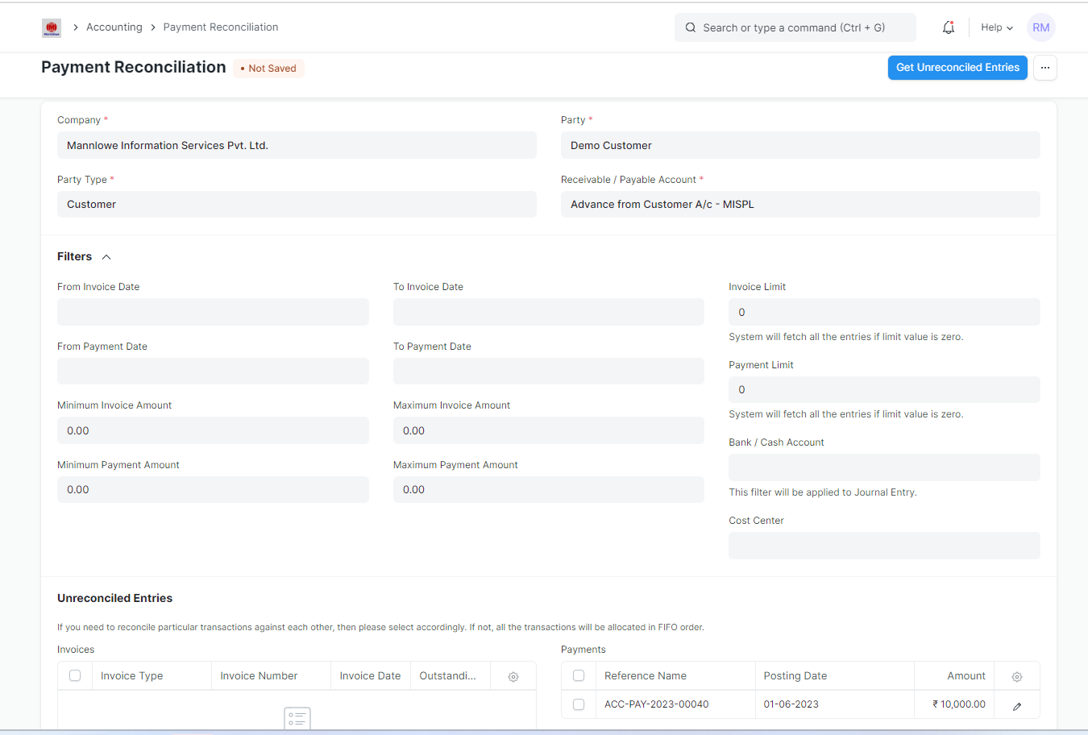1088x735 pixels.
Task: Open the Invoices table settings gear
Action: [x=513, y=675]
